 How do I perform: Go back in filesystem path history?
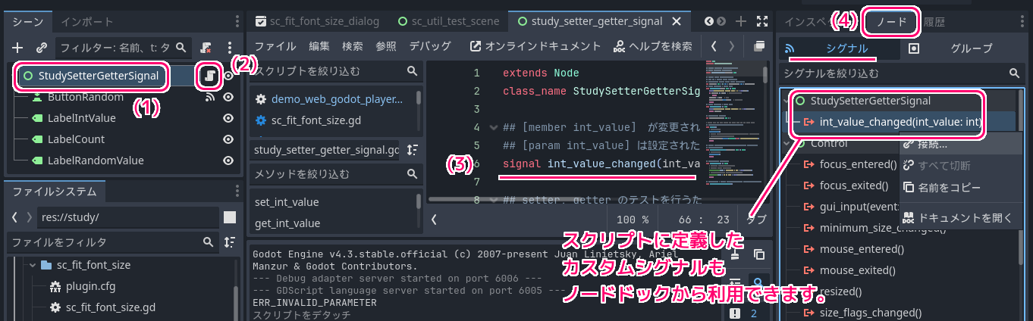[15, 217]
